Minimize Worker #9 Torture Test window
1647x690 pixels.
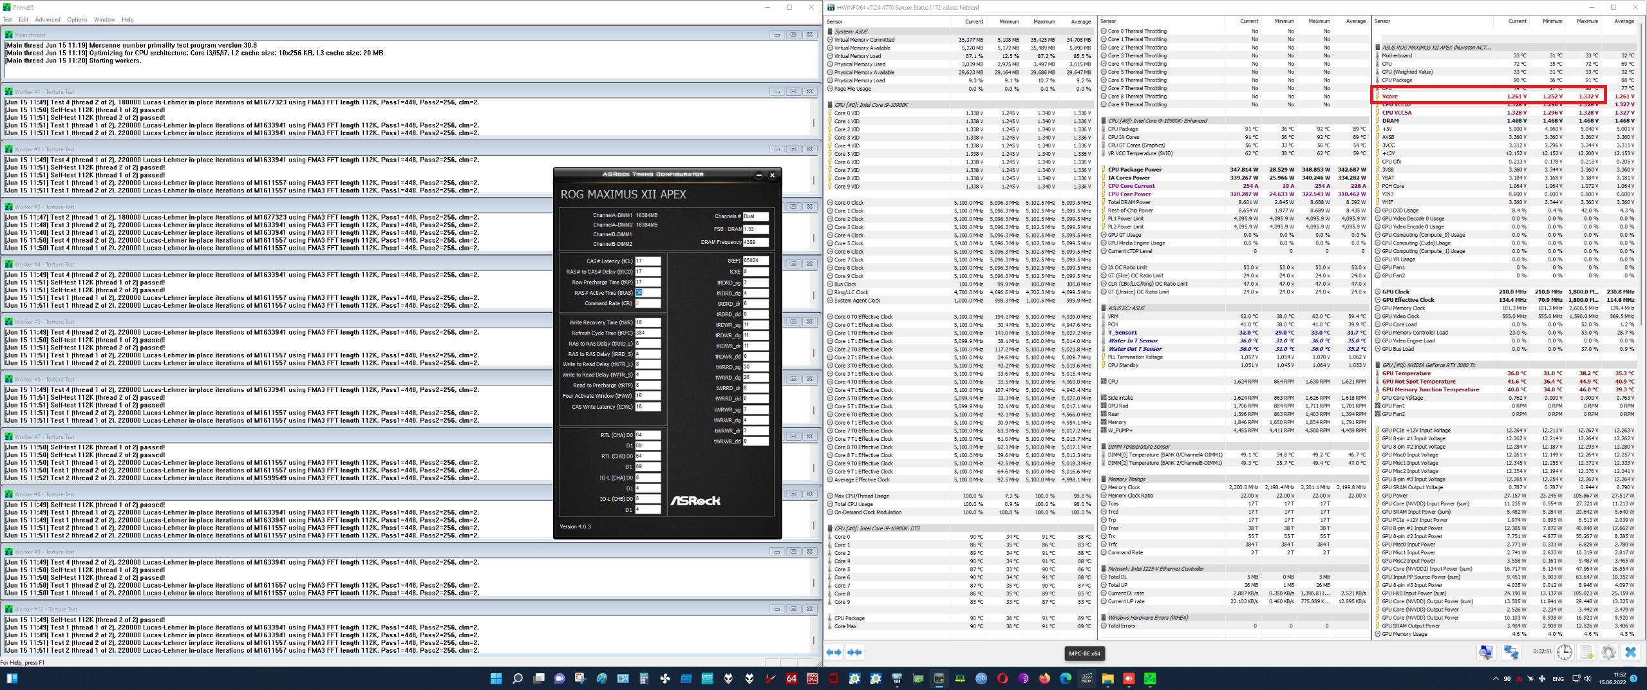pos(776,552)
